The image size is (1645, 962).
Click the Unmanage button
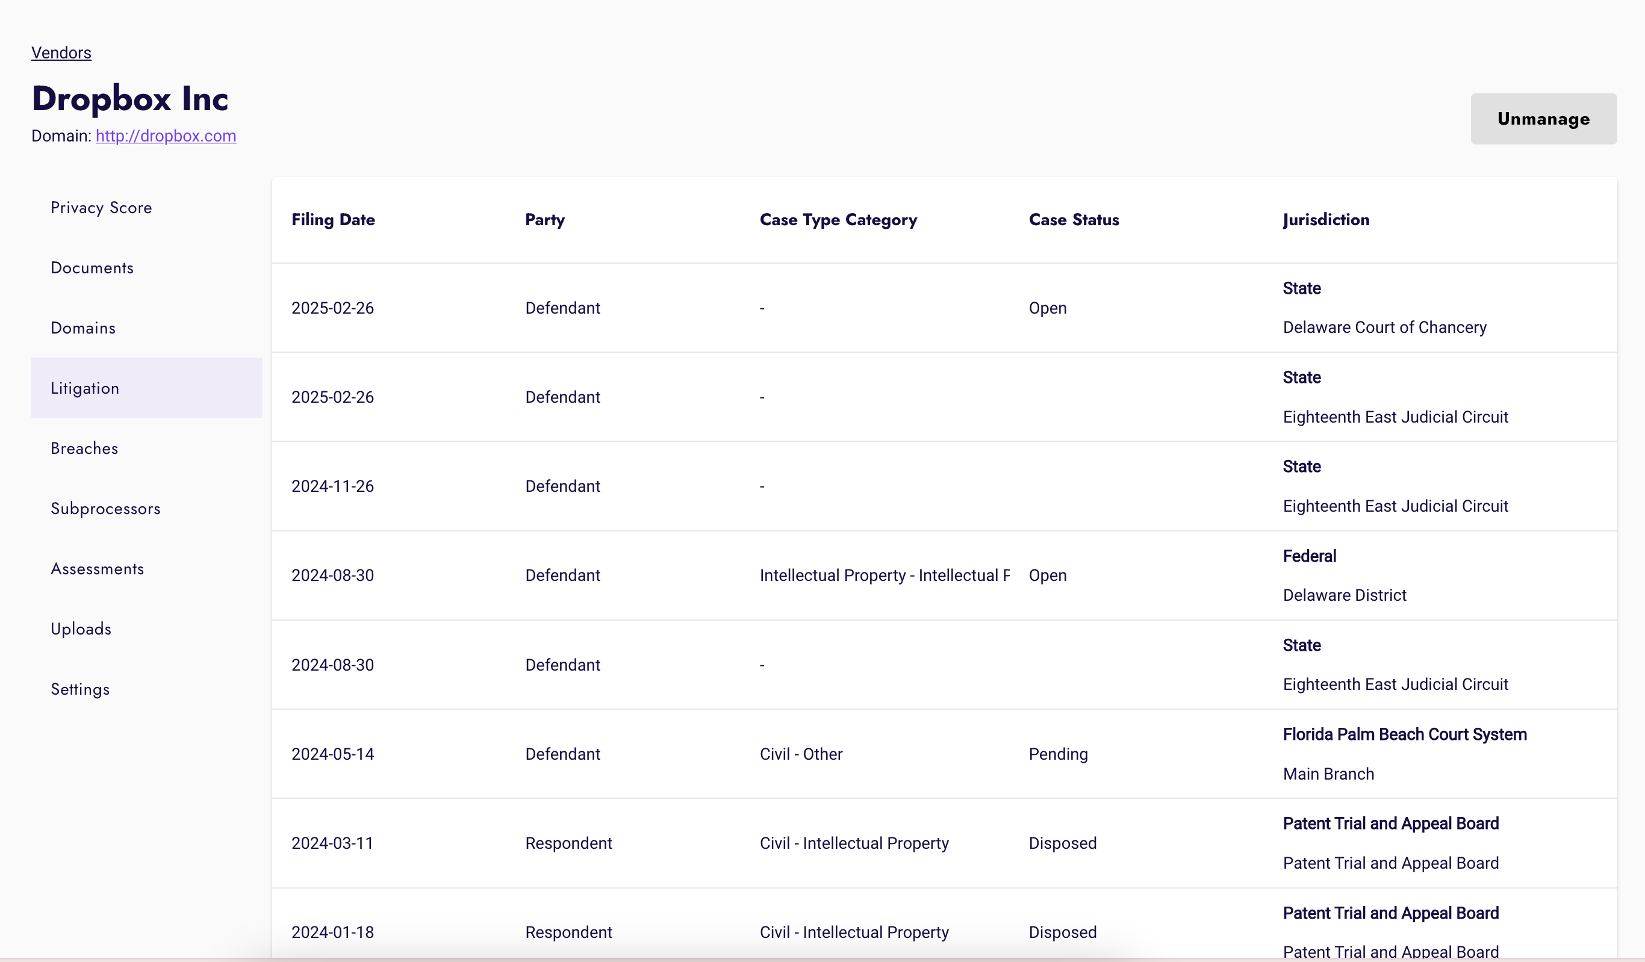click(1543, 119)
